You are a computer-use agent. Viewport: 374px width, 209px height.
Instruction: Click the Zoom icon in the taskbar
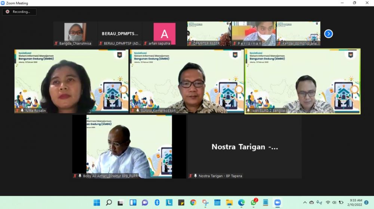pyautogui.click(x=278, y=203)
